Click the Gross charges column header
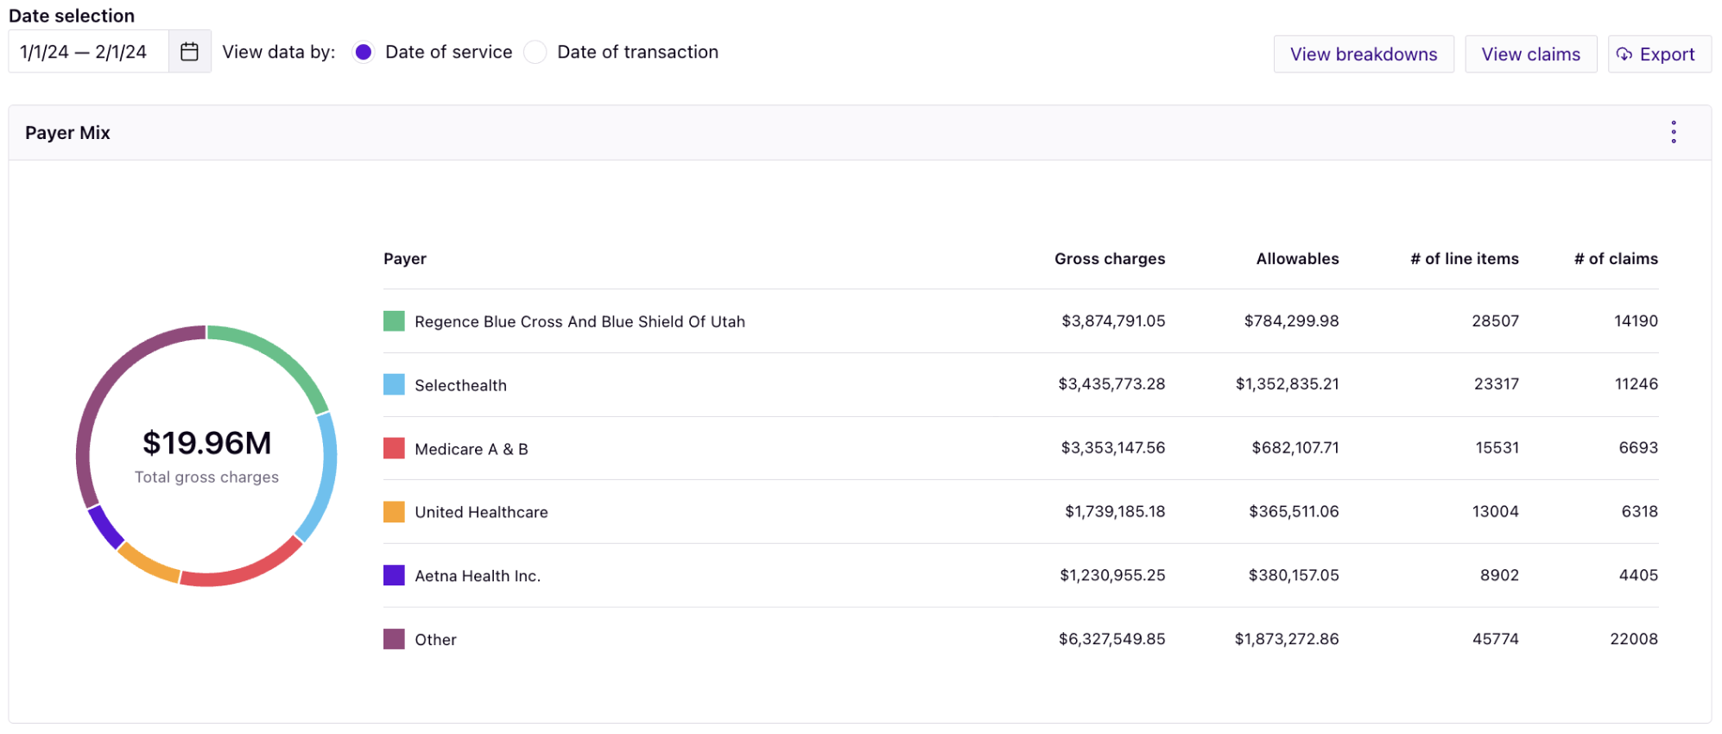Viewport: 1722px width, 734px height. click(x=1110, y=259)
